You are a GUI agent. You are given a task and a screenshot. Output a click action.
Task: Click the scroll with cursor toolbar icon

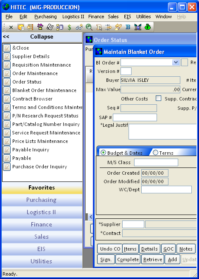point(99,27)
